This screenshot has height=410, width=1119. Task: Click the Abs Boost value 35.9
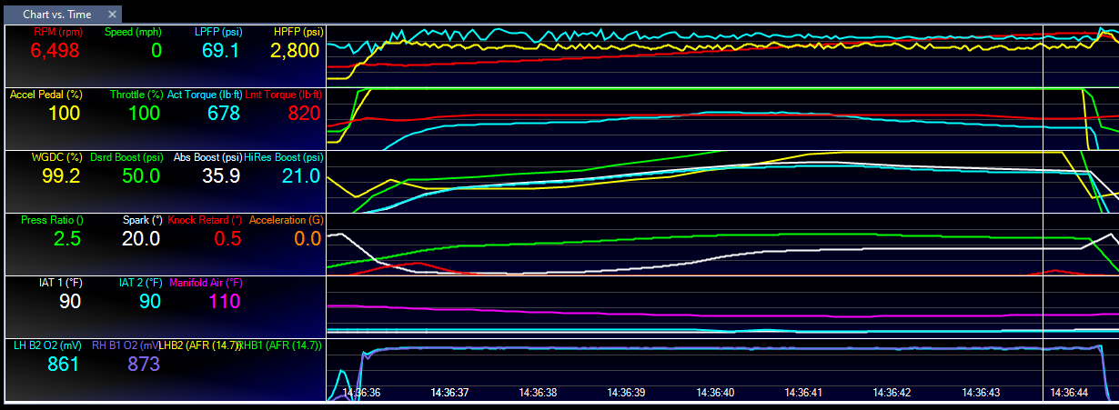[x=221, y=176]
